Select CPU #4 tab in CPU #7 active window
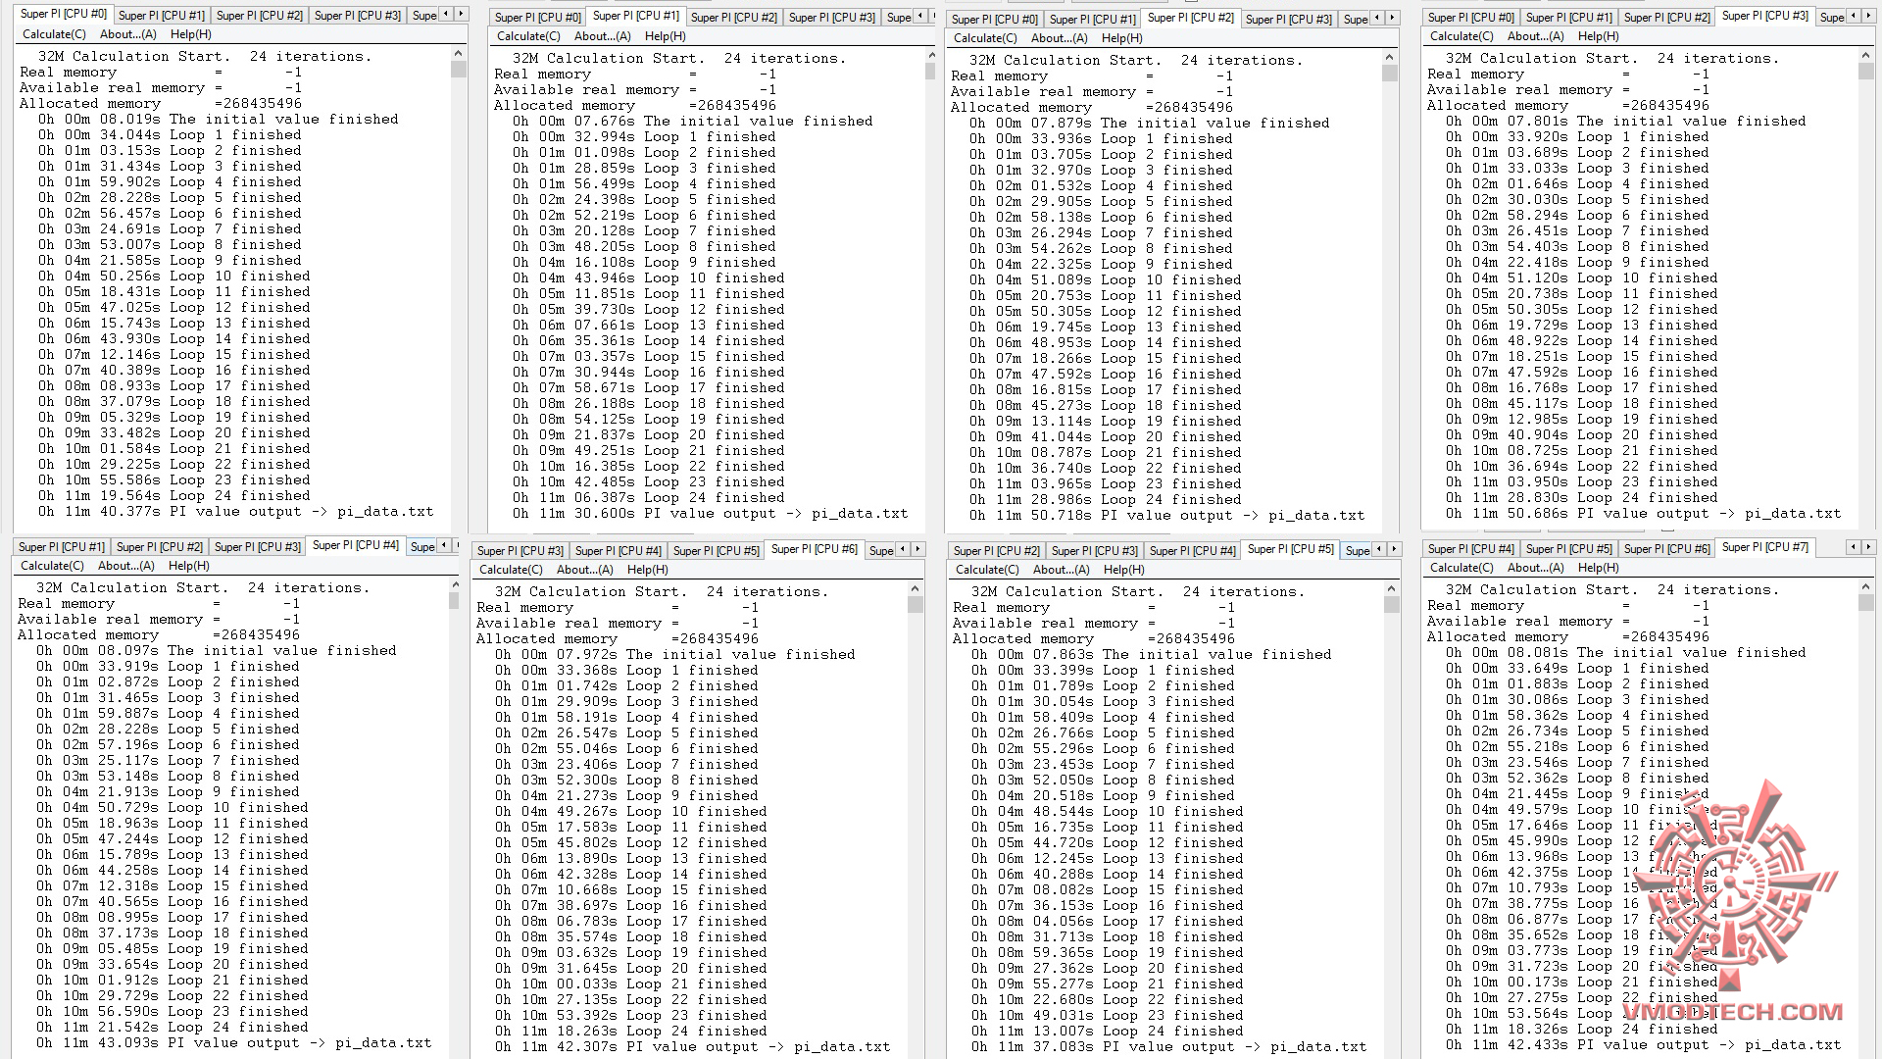 (1470, 549)
